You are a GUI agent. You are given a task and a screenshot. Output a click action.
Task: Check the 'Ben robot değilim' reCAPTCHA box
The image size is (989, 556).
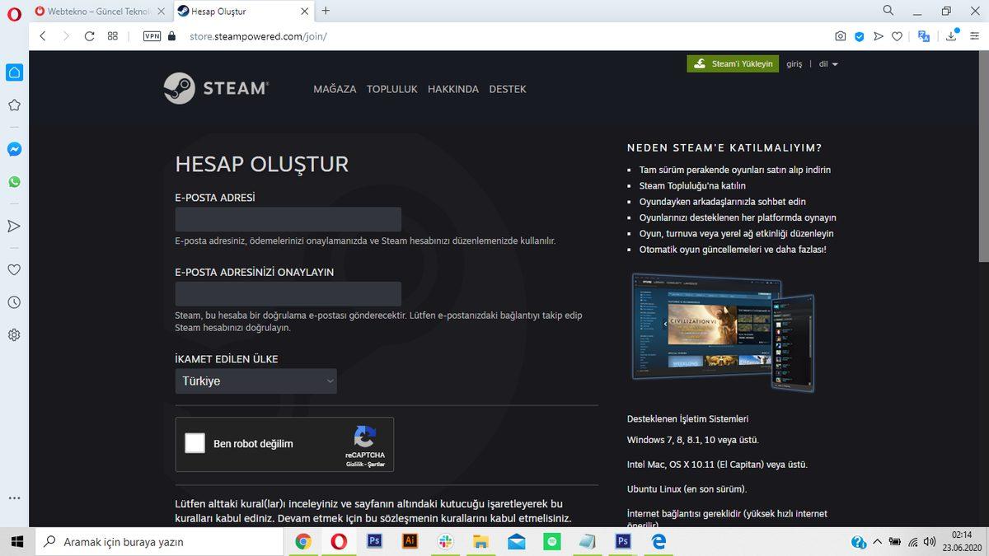coord(195,443)
